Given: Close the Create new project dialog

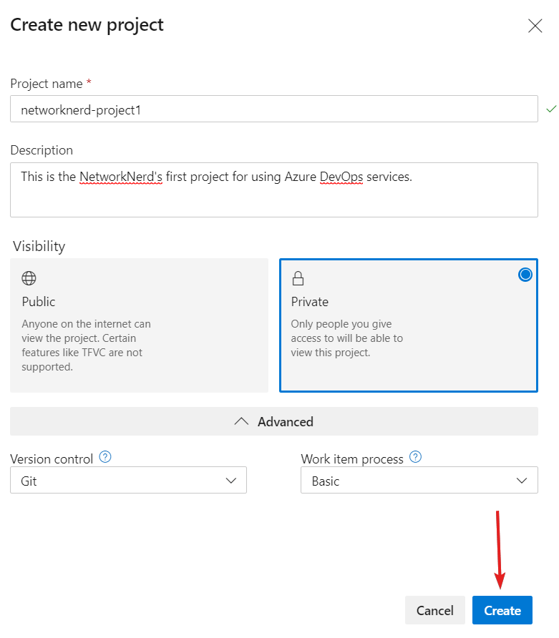Looking at the screenshot, I should pyautogui.click(x=535, y=25).
